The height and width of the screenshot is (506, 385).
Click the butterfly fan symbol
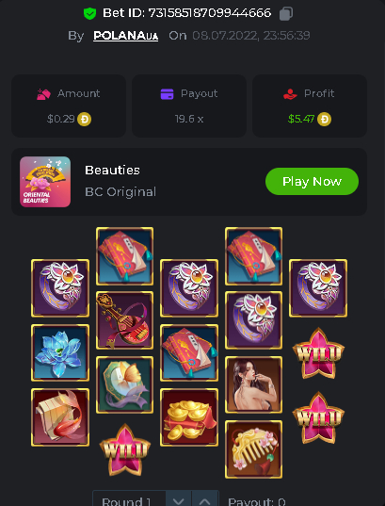(125, 384)
